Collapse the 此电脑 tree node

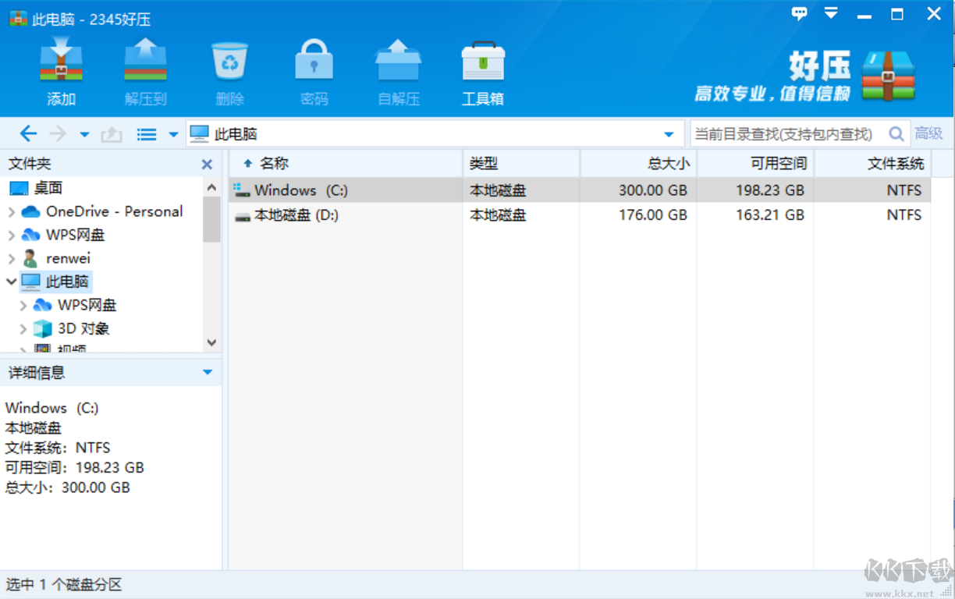(x=11, y=282)
